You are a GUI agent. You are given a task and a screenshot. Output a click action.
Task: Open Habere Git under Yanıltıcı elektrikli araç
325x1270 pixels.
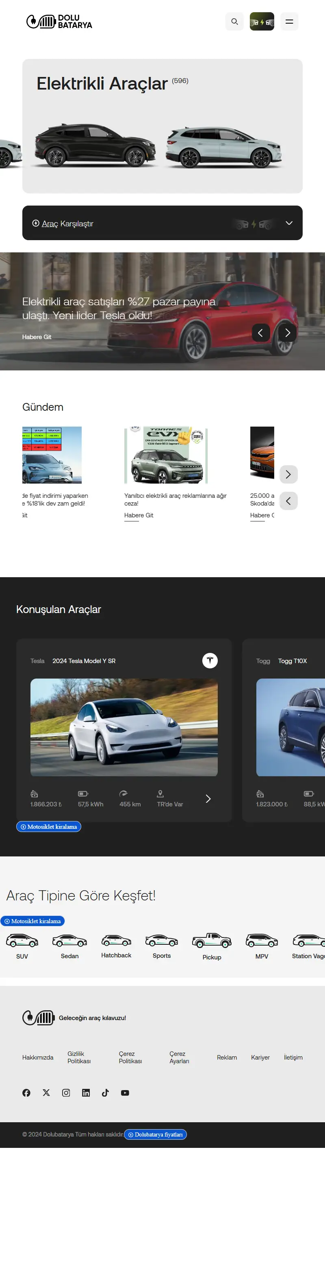pos(139,515)
